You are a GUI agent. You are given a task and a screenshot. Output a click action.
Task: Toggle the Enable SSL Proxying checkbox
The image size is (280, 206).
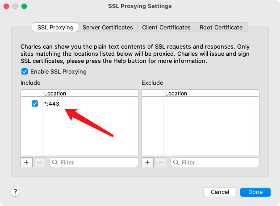25,71
